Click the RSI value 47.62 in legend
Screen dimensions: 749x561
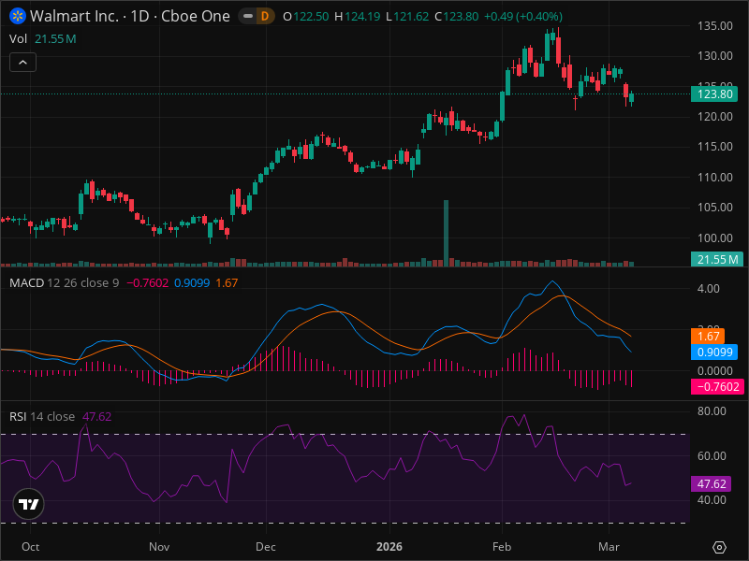pyautogui.click(x=97, y=416)
